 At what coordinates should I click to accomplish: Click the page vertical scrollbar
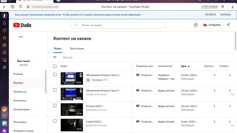[x=236, y=41]
